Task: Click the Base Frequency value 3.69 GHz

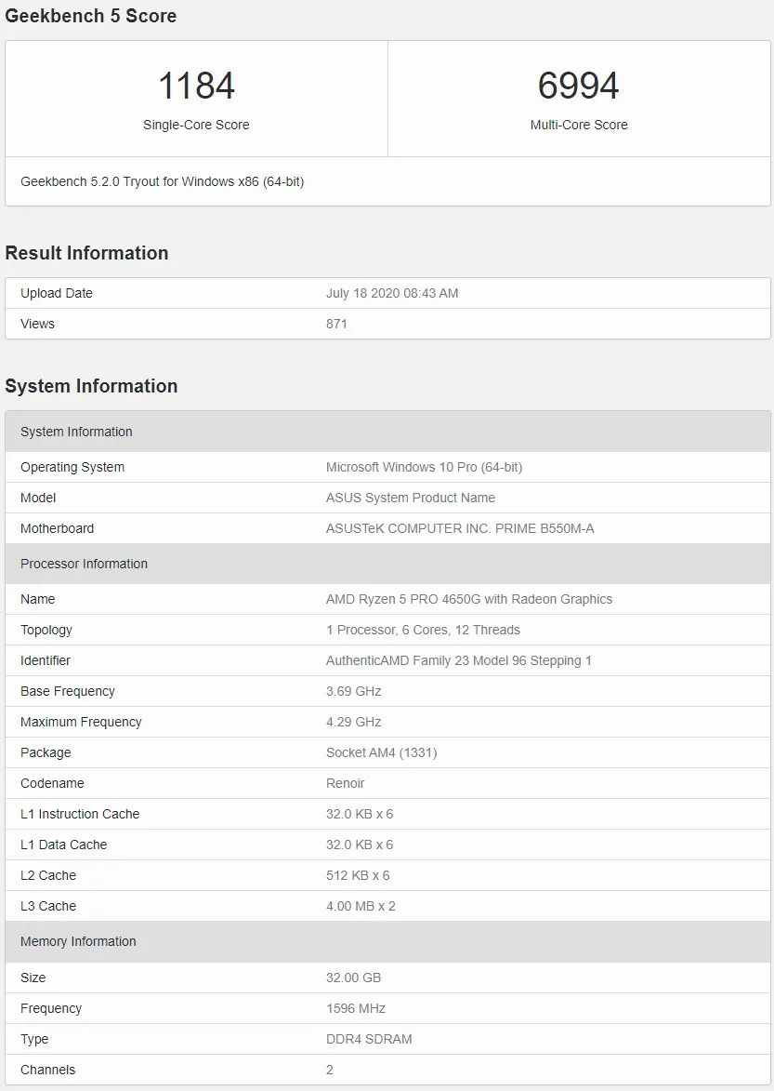Action: click(x=354, y=691)
